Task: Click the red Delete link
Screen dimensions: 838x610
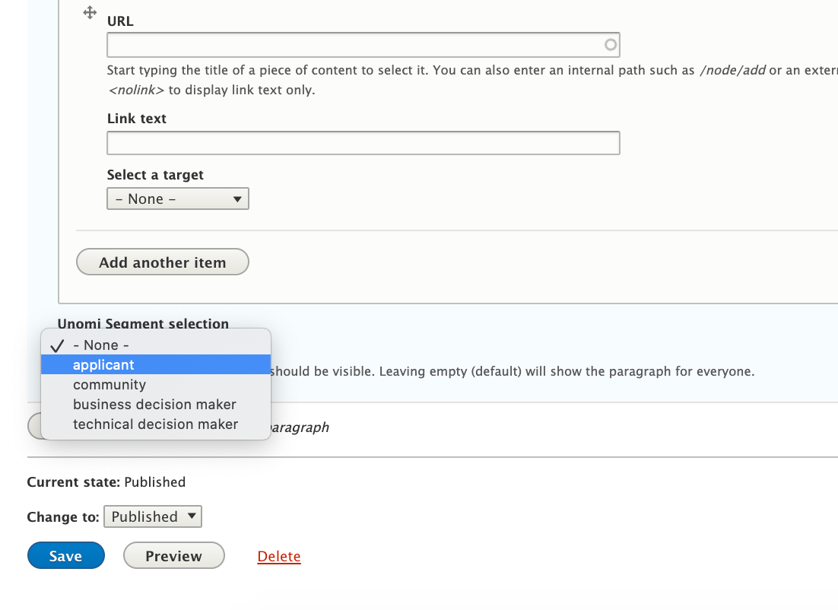Action: (279, 557)
